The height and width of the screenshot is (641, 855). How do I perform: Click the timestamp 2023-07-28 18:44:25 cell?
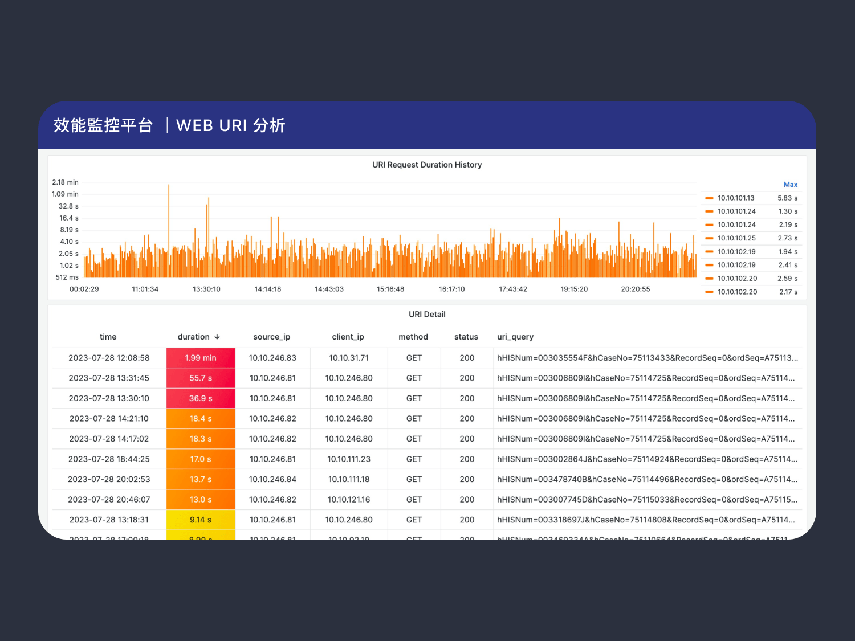(109, 459)
